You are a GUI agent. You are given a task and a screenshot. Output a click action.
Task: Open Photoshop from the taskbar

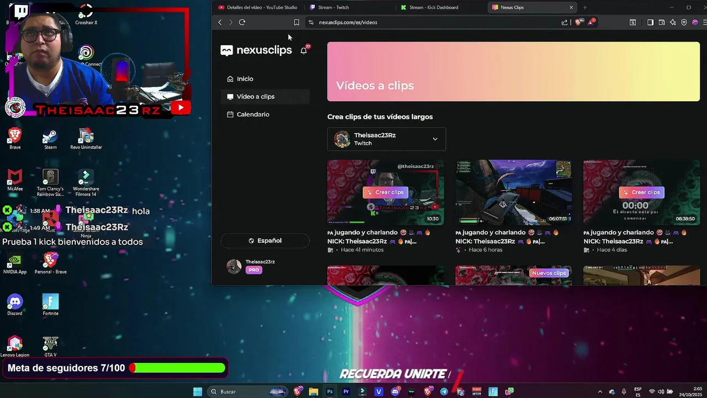(330, 392)
